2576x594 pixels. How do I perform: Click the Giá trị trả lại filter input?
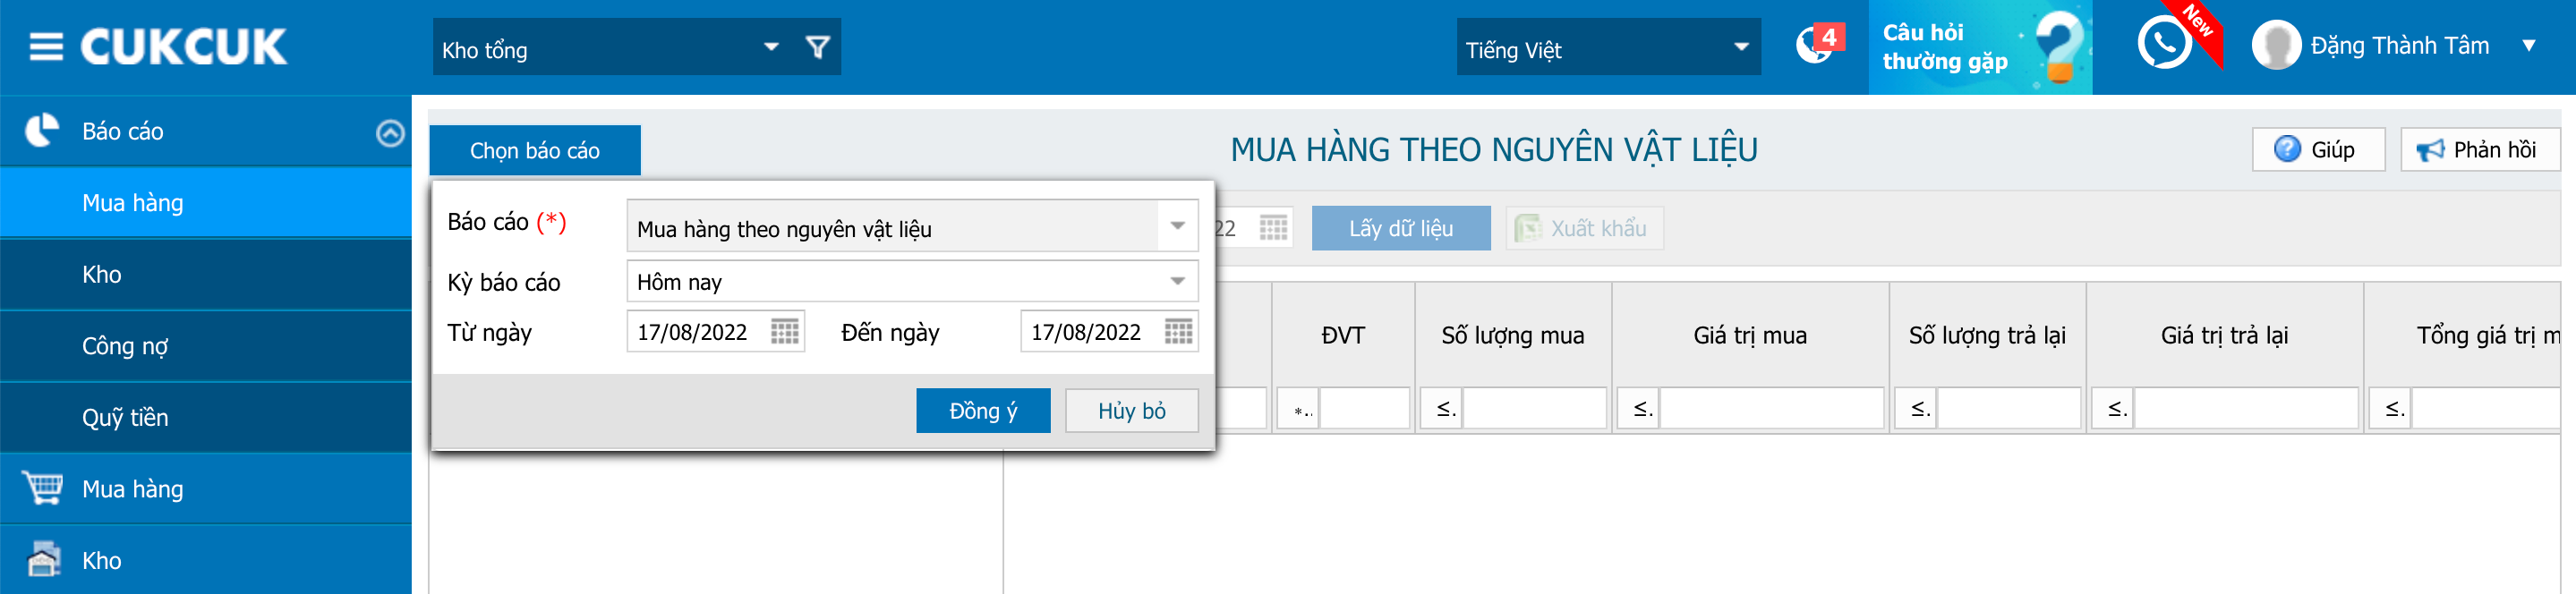coord(2246,409)
